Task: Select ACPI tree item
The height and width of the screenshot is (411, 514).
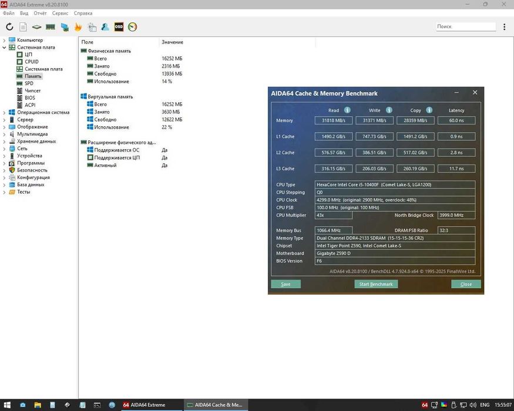Action: (x=30, y=105)
